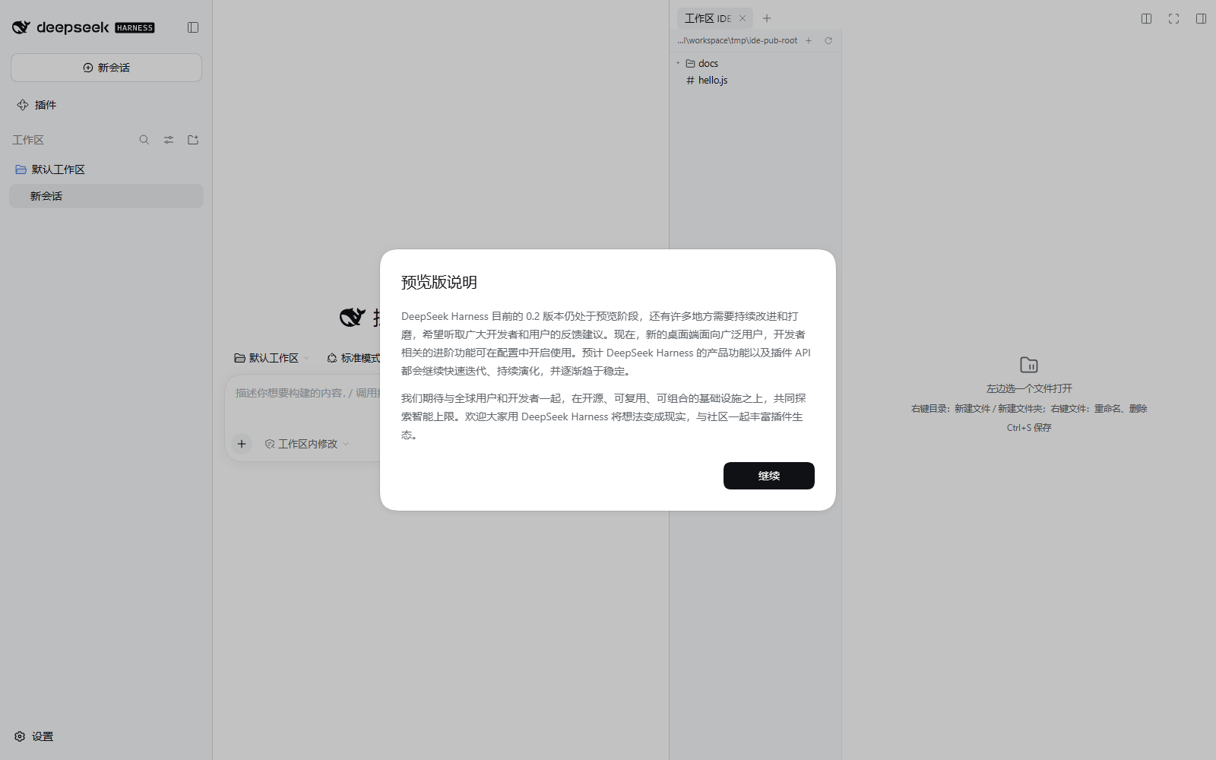Open the 默认工作区 dropdown above the input
This screenshot has width=1216, height=760.
click(x=272, y=358)
